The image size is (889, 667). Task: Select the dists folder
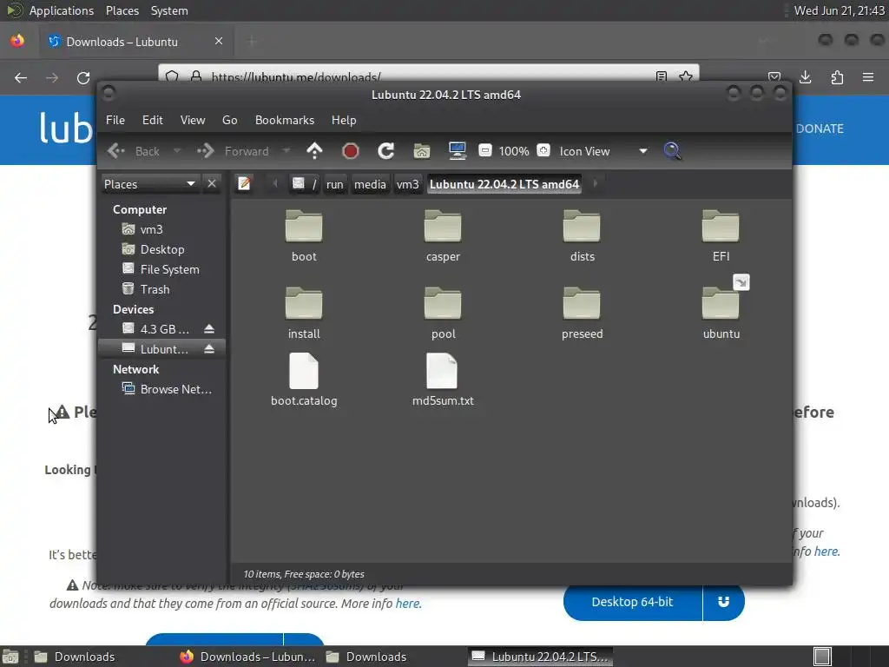coord(582,236)
